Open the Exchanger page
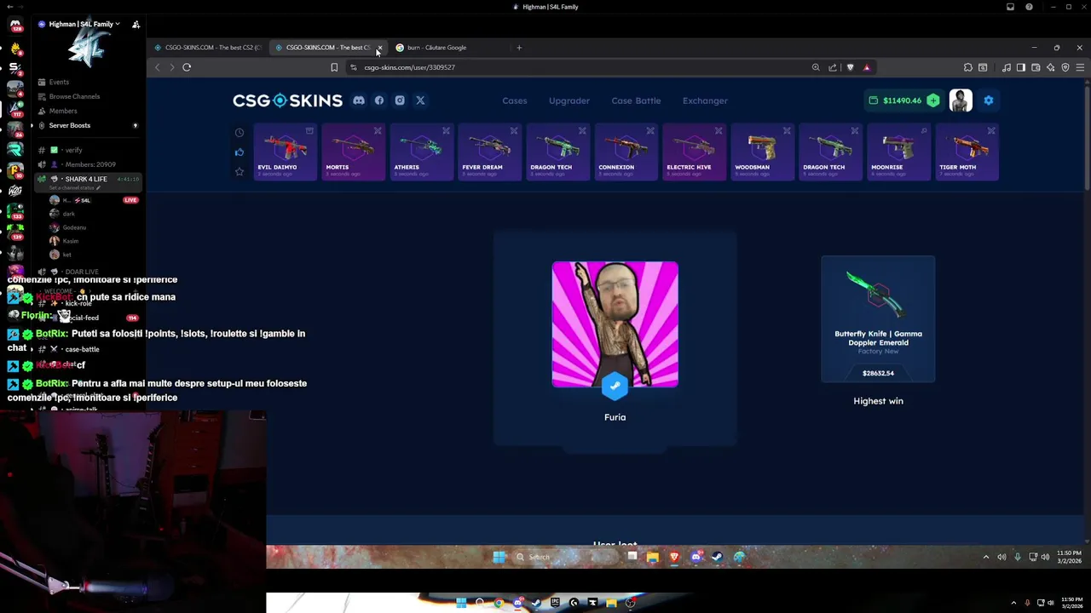The height and width of the screenshot is (613, 1091). pos(705,100)
